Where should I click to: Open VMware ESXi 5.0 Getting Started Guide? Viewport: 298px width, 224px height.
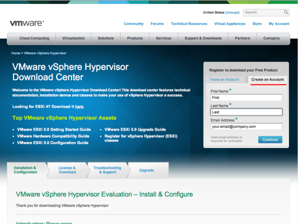(53, 129)
